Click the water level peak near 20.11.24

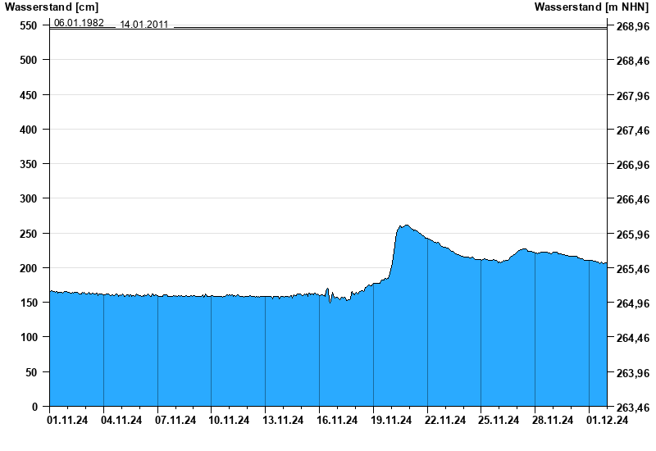[x=405, y=225]
